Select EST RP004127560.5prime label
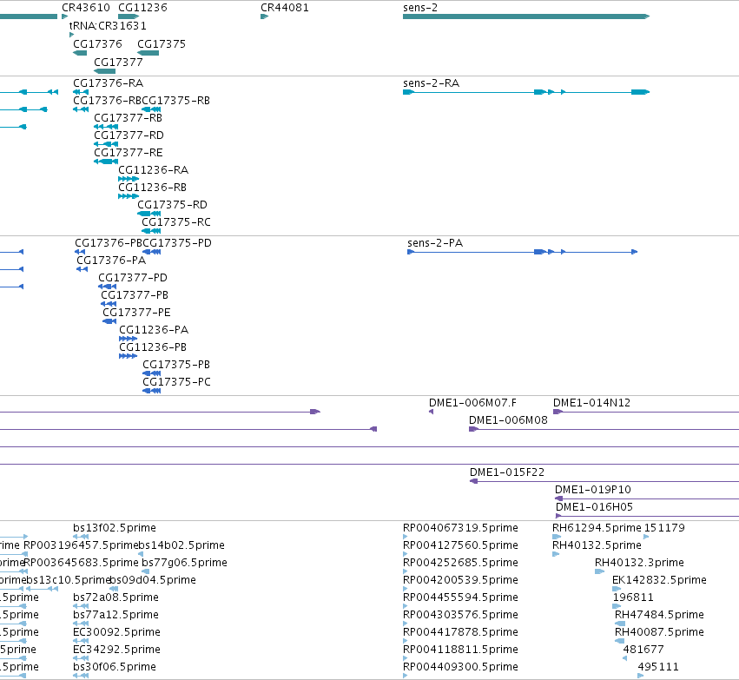The height and width of the screenshot is (680, 739). point(460,545)
